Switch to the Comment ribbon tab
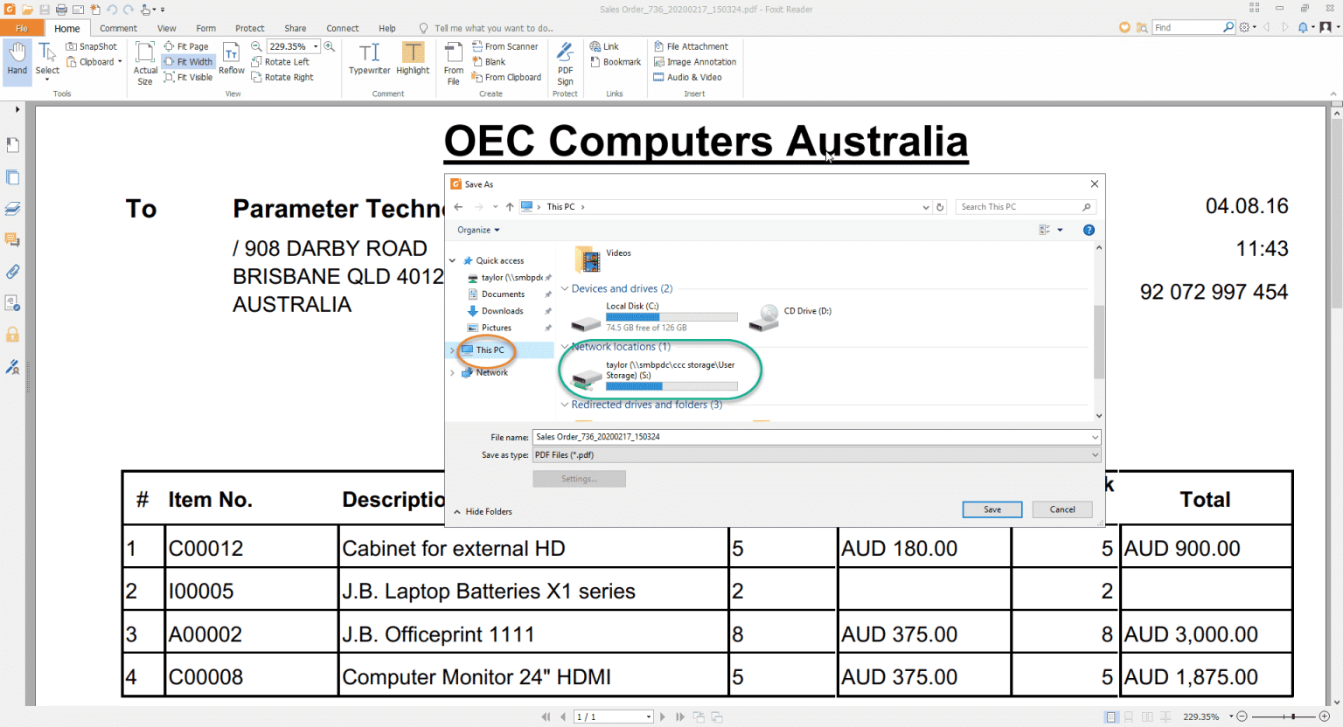 118,28
